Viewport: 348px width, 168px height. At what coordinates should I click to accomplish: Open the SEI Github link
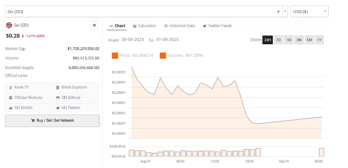point(75,97)
